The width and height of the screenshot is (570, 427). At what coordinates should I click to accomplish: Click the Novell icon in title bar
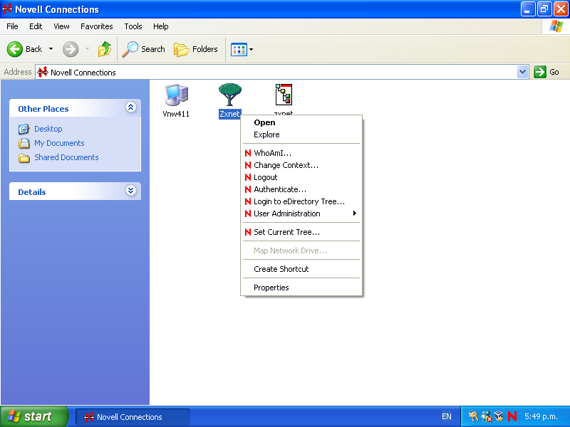7,9
